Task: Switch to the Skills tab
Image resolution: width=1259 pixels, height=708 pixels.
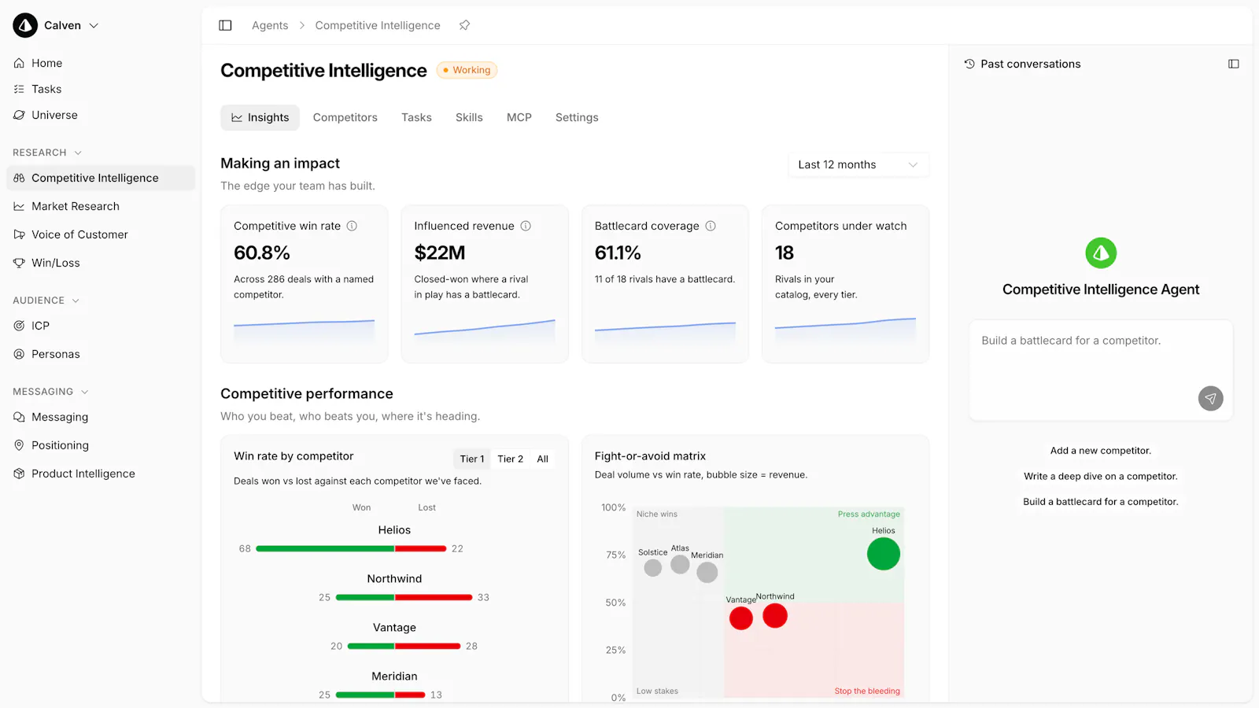Action: point(469,117)
